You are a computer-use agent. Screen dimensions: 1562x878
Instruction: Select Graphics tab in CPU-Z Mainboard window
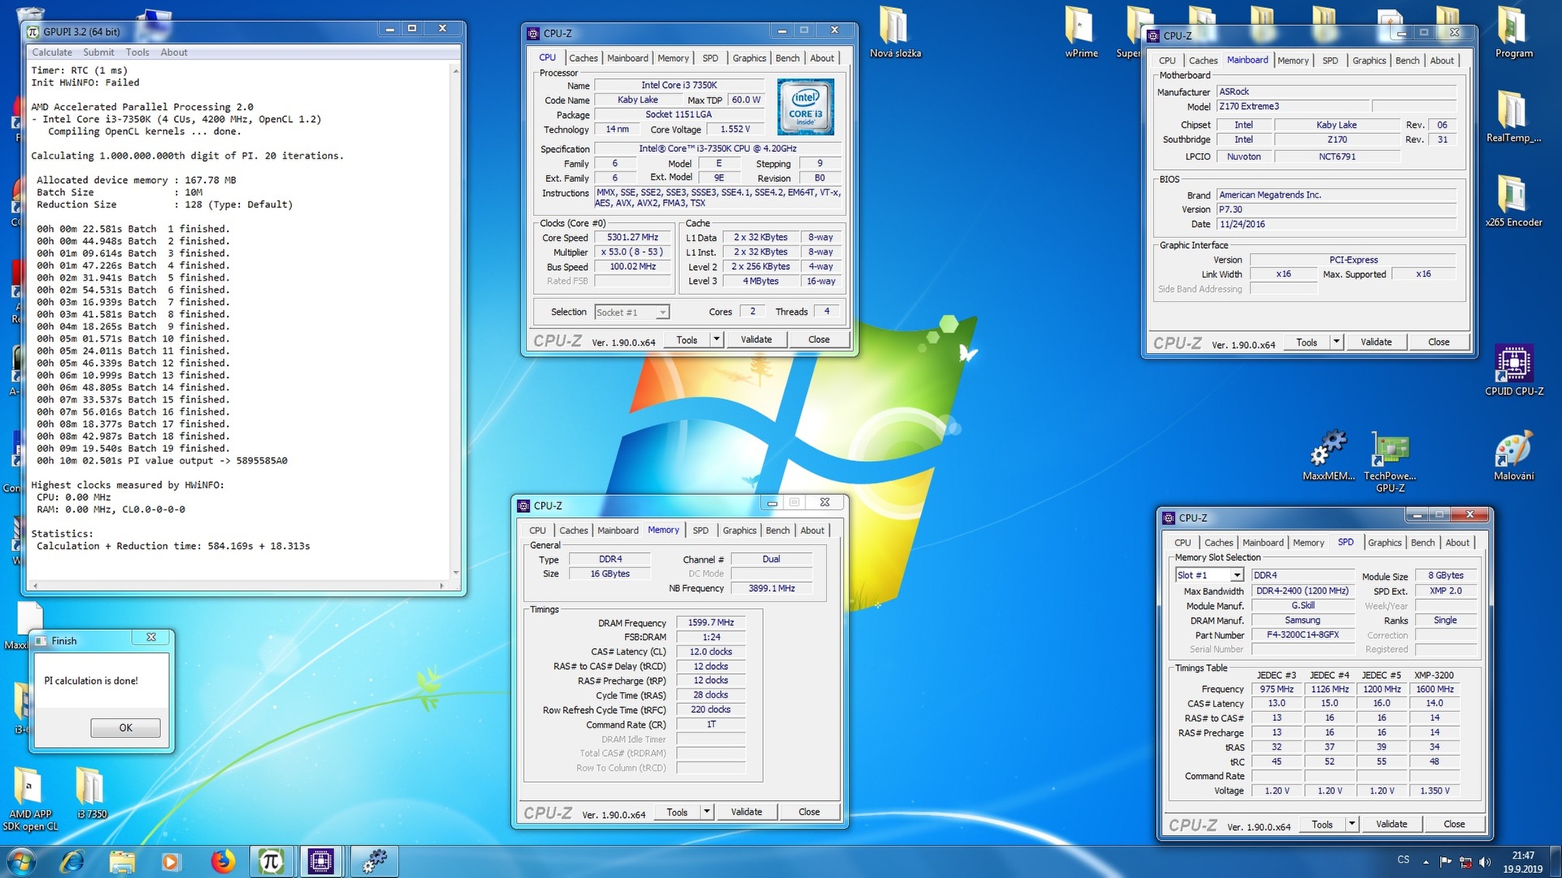[1369, 60]
